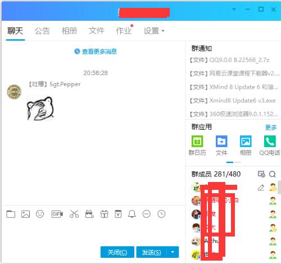Click the member list scrollbar
Screen dimensions: 281x264
click(x=279, y=187)
